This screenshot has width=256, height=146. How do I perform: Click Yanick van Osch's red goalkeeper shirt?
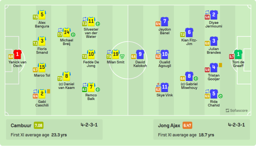(18, 54)
